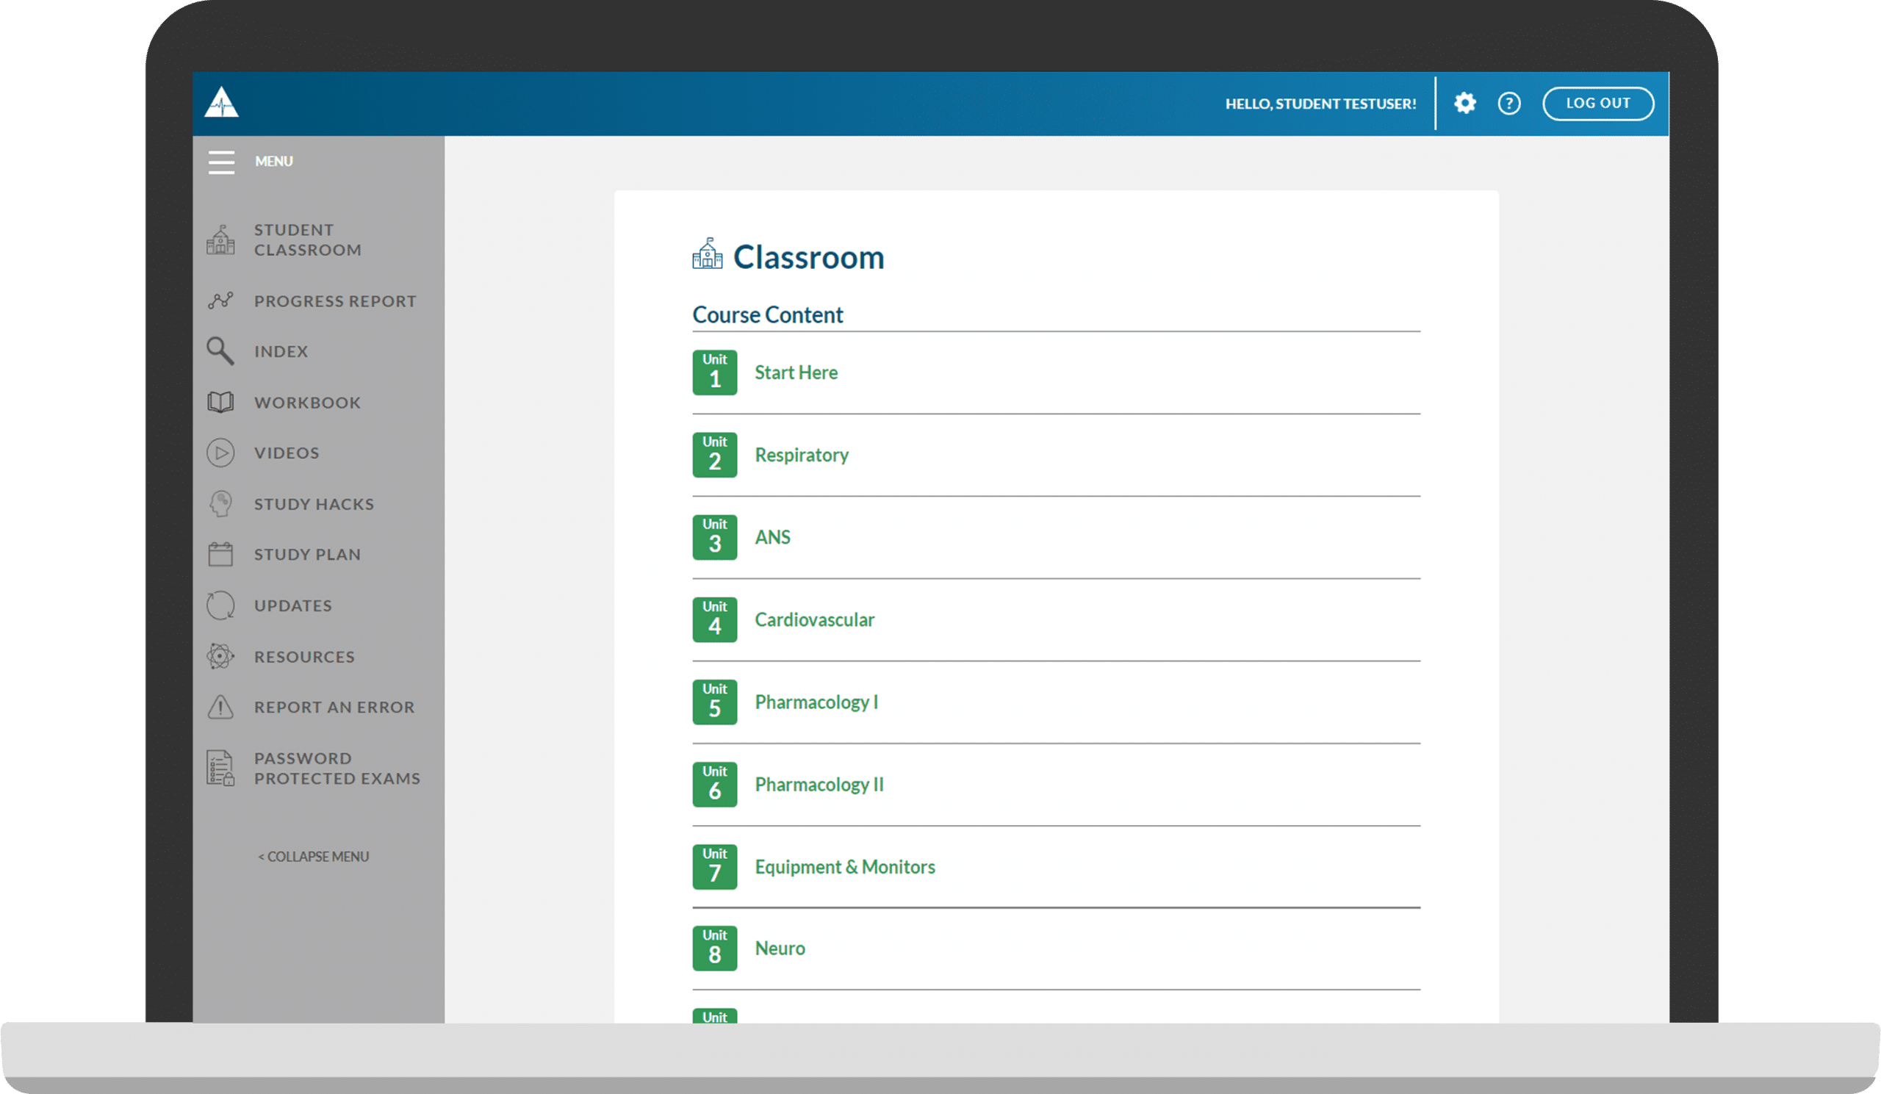Click the Progress Report graph icon
The width and height of the screenshot is (1881, 1094).
(220, 301)
